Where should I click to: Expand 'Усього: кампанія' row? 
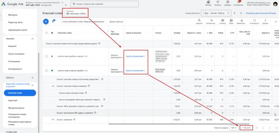(x=53, y=120)
